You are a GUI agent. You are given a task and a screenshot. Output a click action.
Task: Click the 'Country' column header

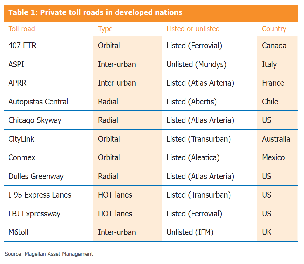click(x=274, y=29)
